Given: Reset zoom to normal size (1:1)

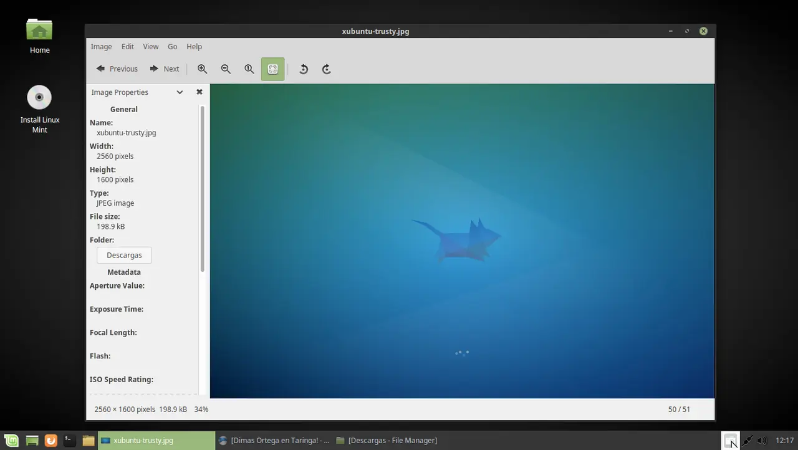Looking at the screenshot, I should click(249, 69).
